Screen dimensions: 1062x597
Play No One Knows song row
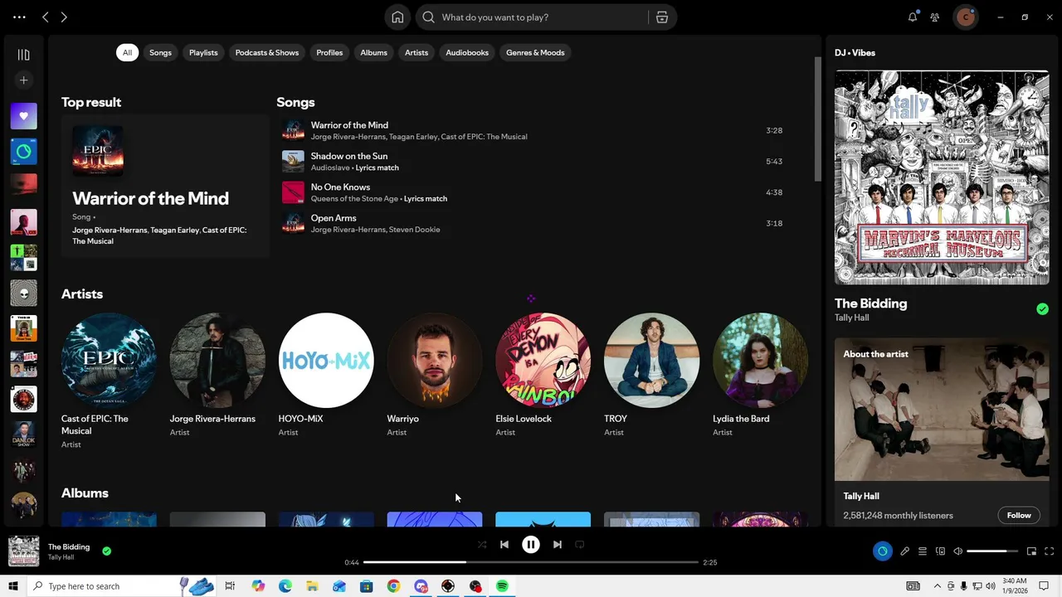pos(533,192)
